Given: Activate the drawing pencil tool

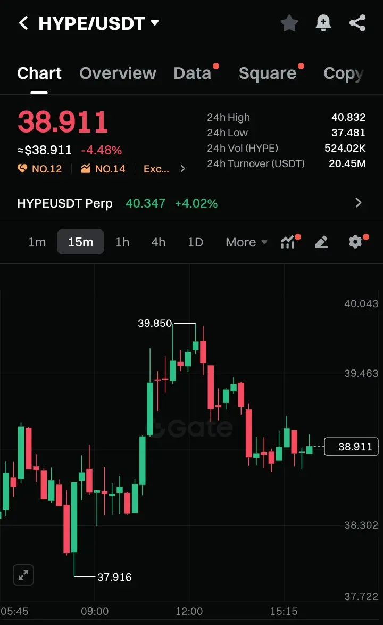Looking at the screenshot, I should click(321, 242).
